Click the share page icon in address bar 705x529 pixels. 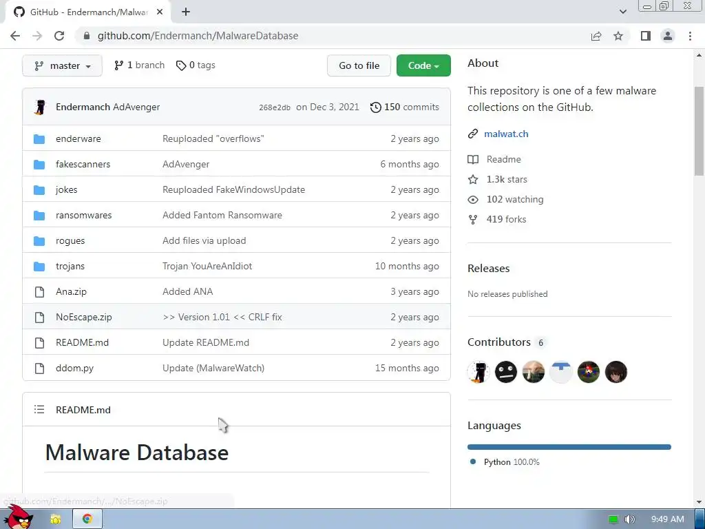(x=596, y=36)
